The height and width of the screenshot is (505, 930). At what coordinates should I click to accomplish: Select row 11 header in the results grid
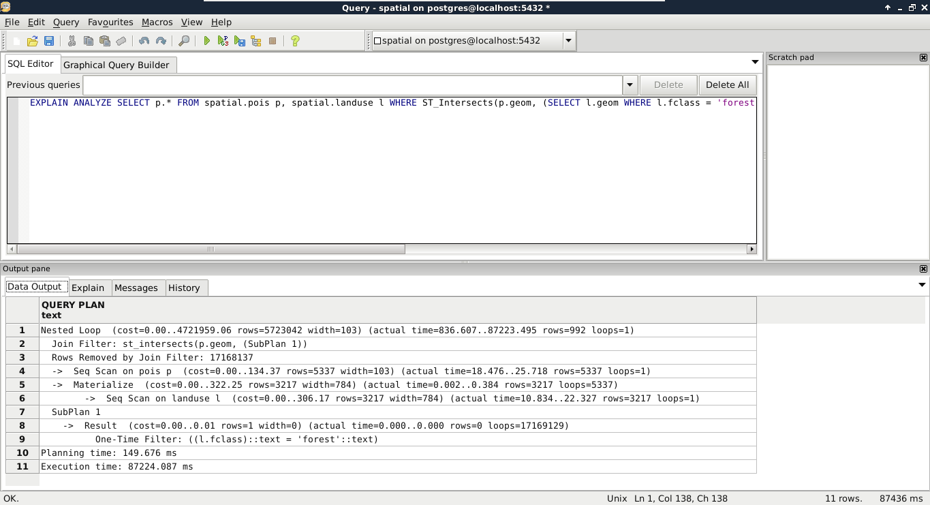click(22, 467)
